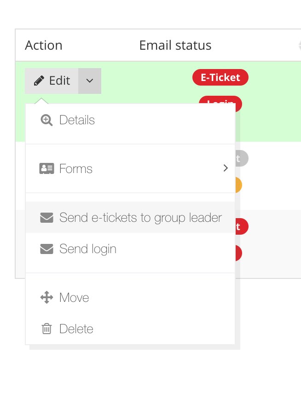The height and width of the screenshot is (393, 301).
Task: Open the Details menu entry
Action: pos(130,120)
